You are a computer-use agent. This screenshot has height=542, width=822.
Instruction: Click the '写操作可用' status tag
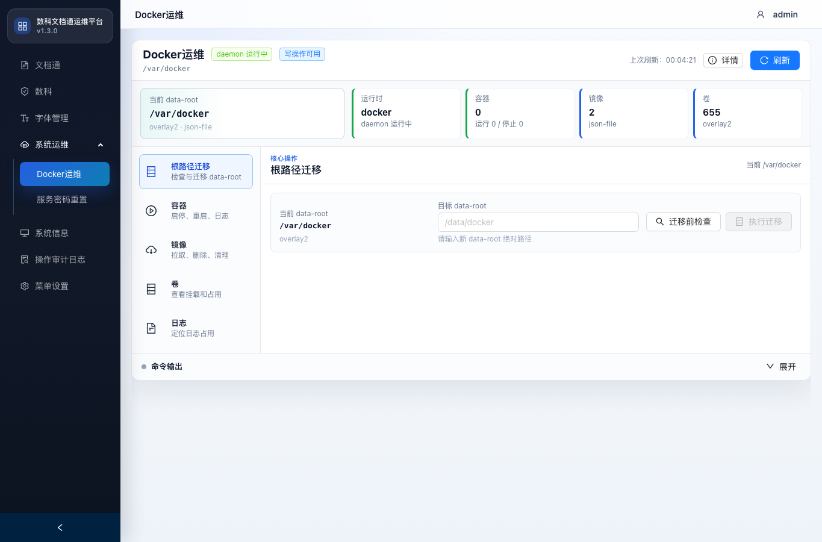[x=302, y=54]
